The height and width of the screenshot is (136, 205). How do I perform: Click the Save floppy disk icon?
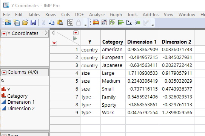click(33, 23)
